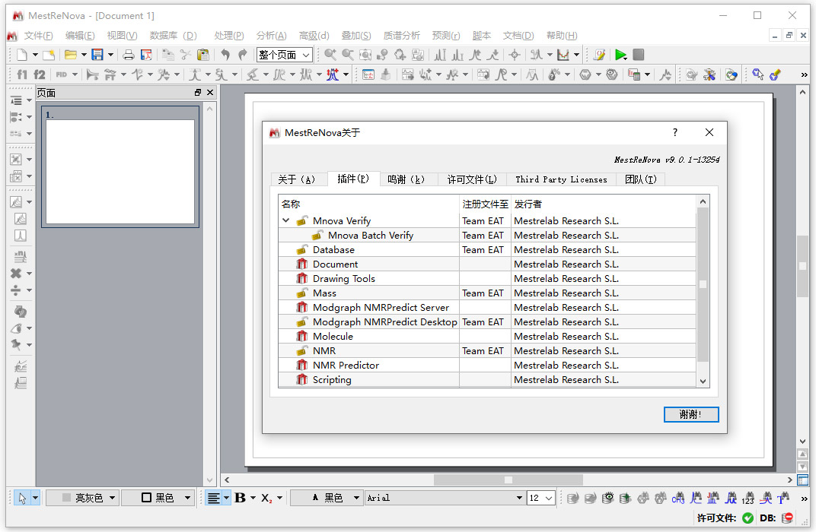Open the 帮助(H) menu

pyautogui.click(x=562, y=35)
